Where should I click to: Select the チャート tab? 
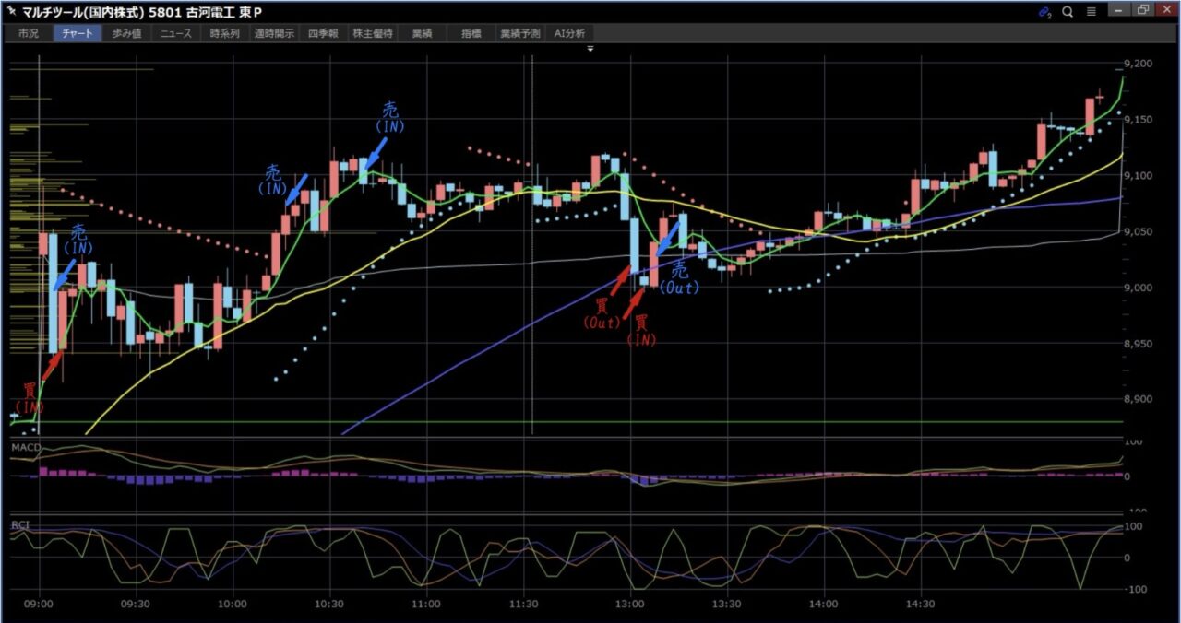(x=78, y=33)
